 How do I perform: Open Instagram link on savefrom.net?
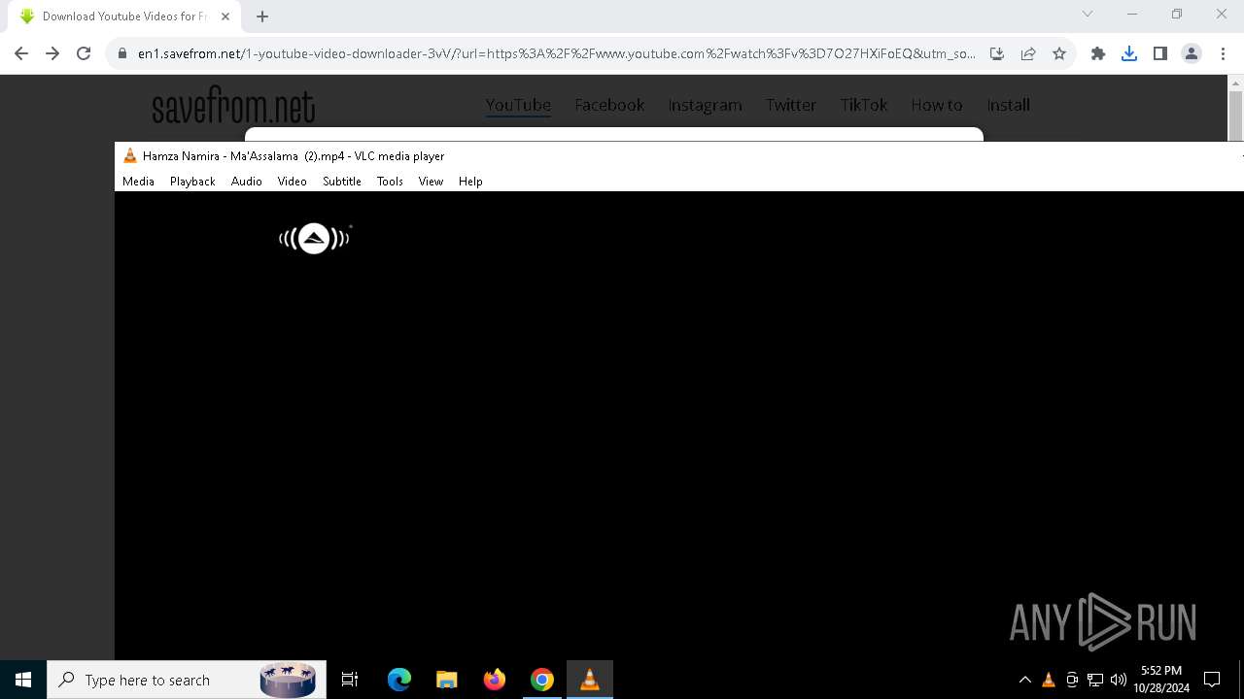pos(705,105)
